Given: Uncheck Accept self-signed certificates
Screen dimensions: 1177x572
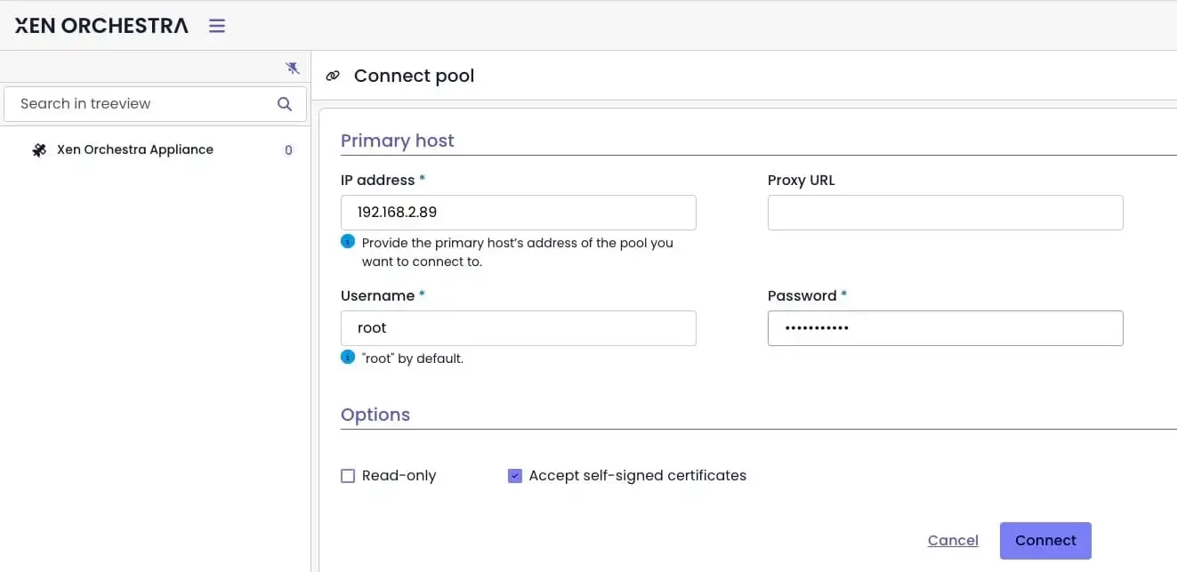Looking at the screenshot, I should (x=514, y=476).
